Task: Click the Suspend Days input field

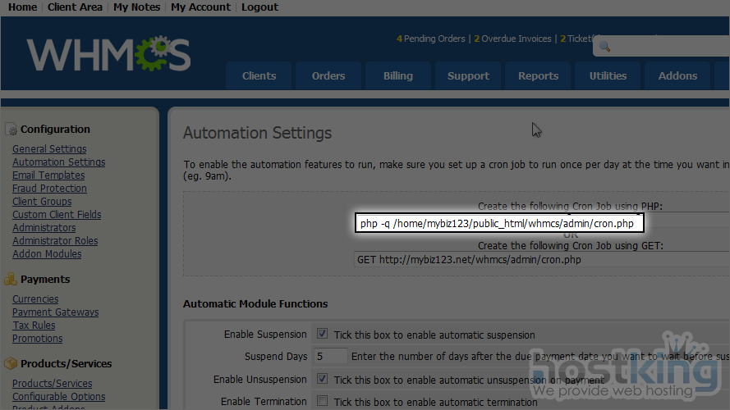Action: coord(330,357)
